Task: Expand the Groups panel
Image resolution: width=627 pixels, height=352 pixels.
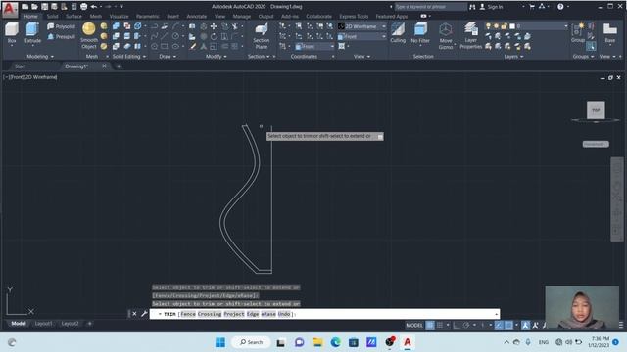Action: pos(583,57)
